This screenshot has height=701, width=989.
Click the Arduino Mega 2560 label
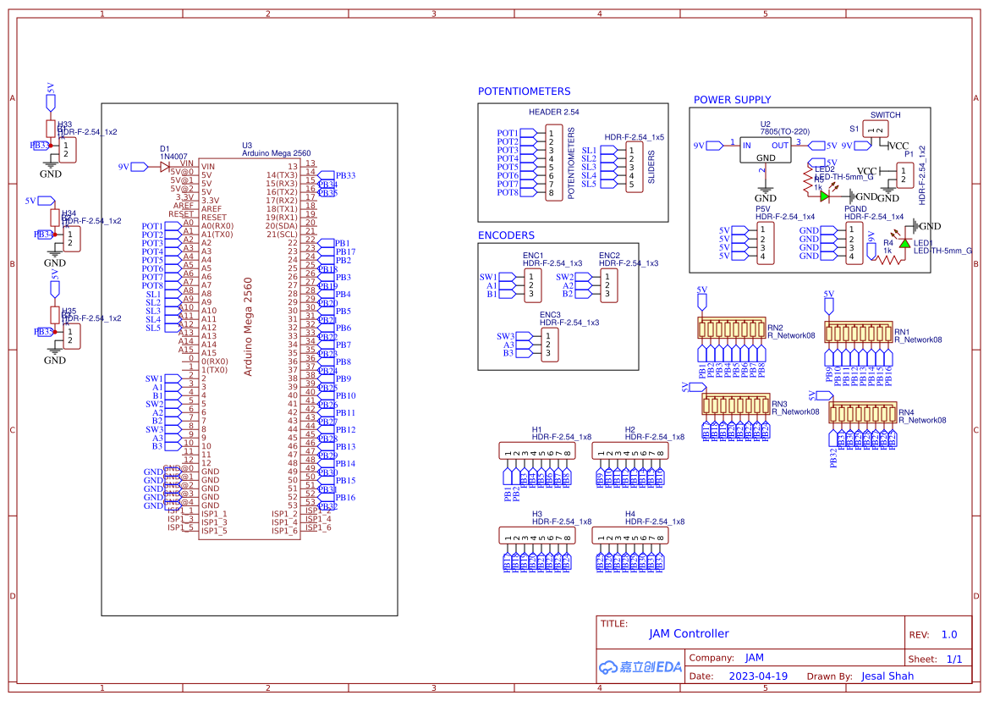[x=248, y=327]
